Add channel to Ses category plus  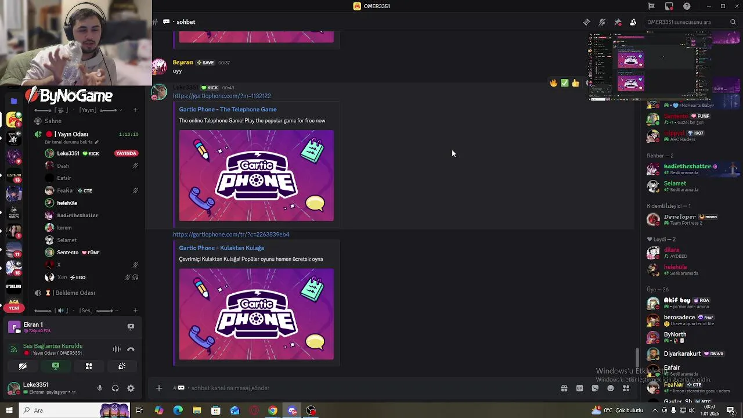135,311
